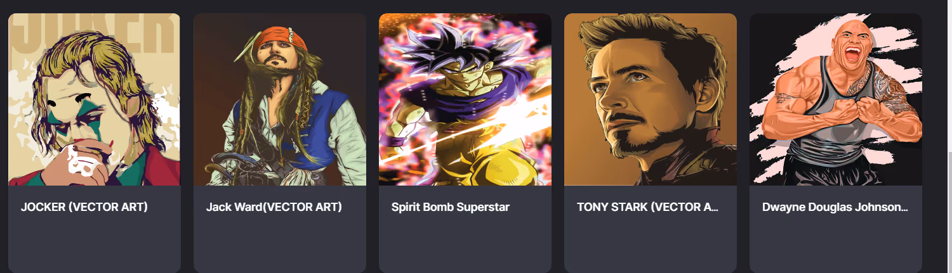Click the 'JOCKER (VECTOR ART)' title
Viewport: 952px width, 273px height.
[84, 207]
